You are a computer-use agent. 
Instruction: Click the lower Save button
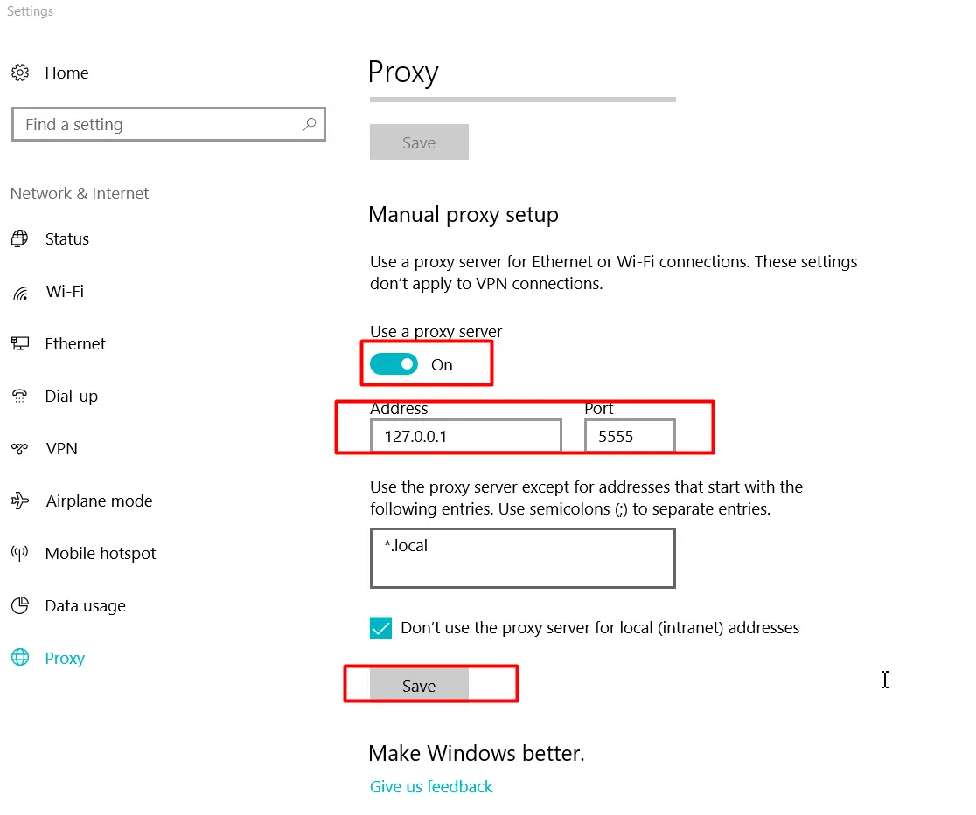pyautogui.click(x=419, y=686)
